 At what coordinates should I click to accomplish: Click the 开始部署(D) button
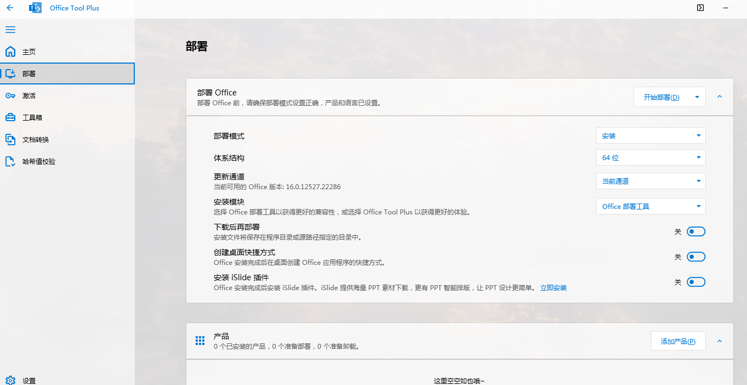click(x=662, y=97)
